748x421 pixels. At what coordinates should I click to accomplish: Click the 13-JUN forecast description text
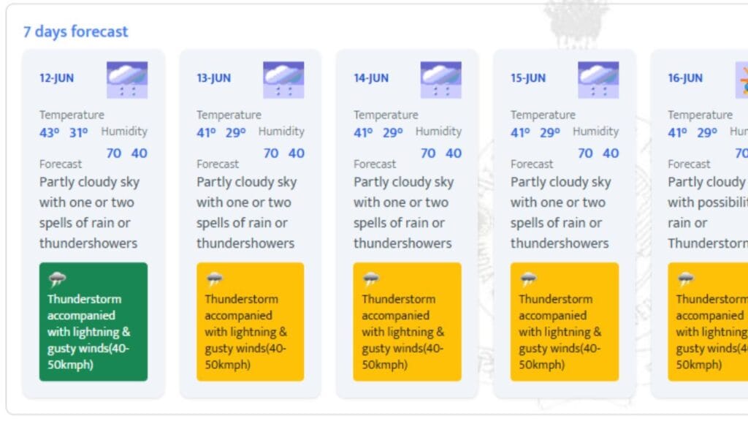247,212
